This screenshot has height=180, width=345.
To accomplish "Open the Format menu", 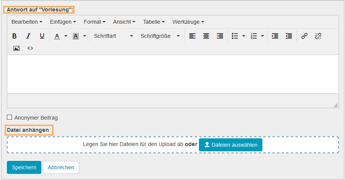I will (x=94, y=22).
